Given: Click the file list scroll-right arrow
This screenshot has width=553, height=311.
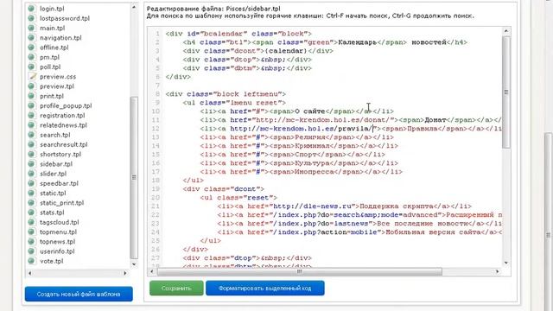Looking at the screenshot, I should pos(124,273).
